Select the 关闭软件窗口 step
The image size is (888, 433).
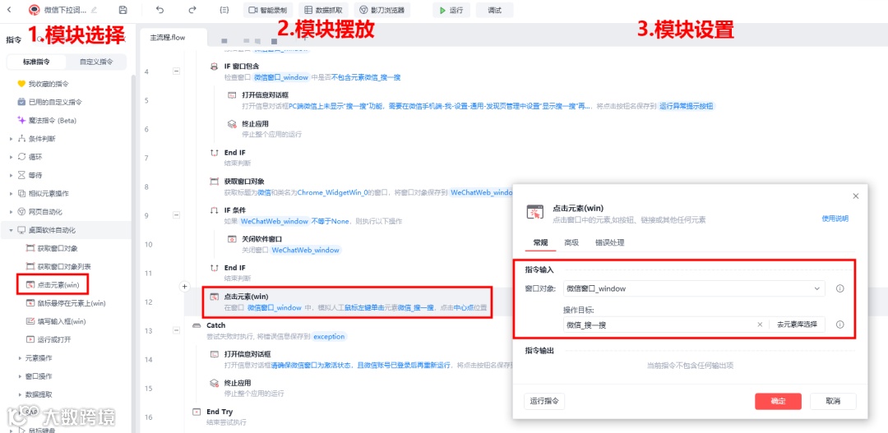261,239
